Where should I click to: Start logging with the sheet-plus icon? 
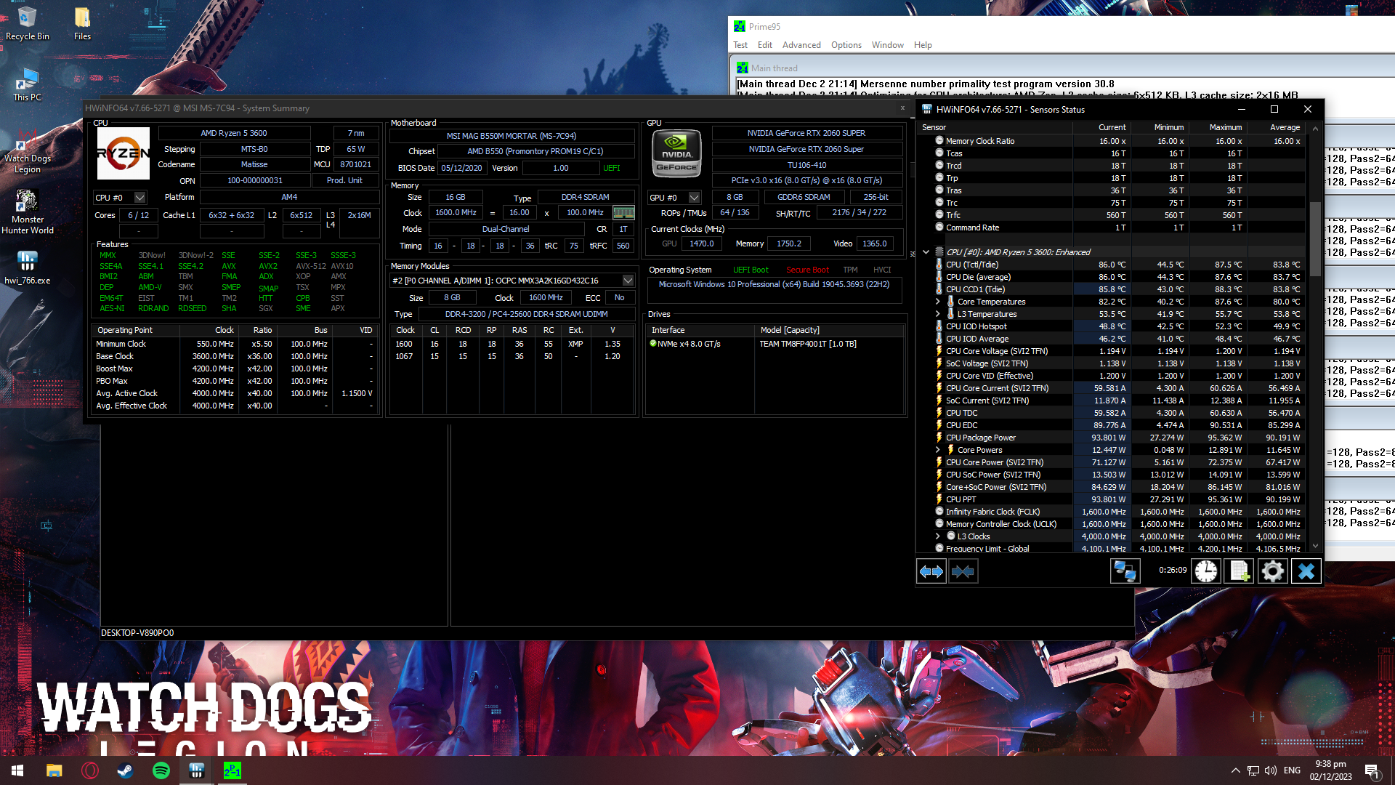1240,572
